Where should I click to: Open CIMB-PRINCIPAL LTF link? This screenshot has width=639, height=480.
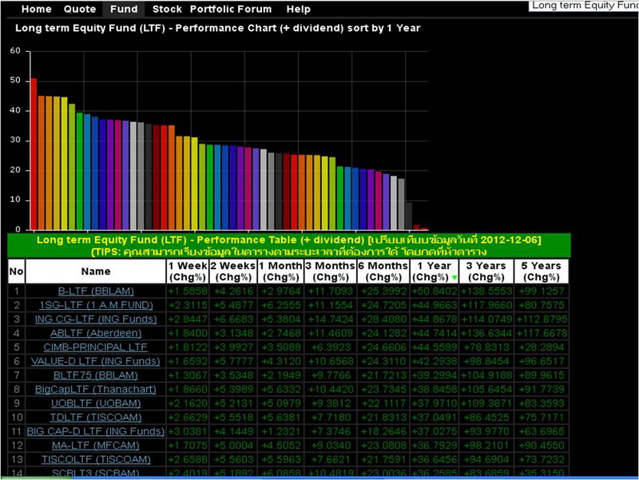(96, 347)
